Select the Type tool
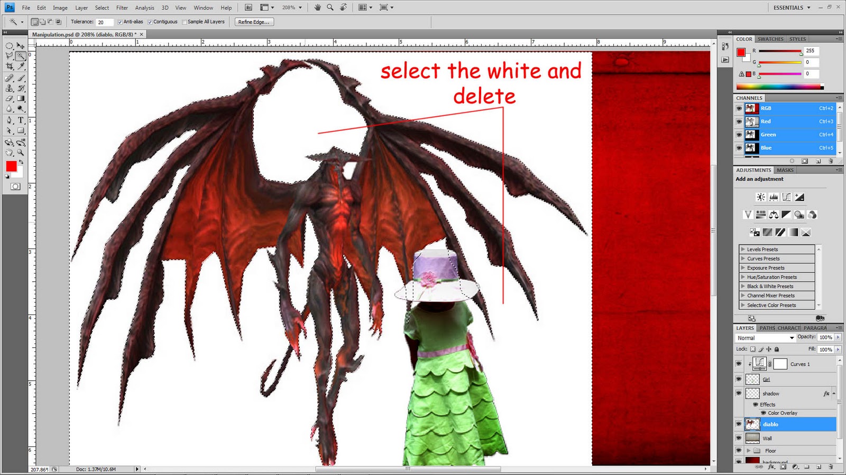The height and width of the screenshot is (475, 846). point(21,120)
